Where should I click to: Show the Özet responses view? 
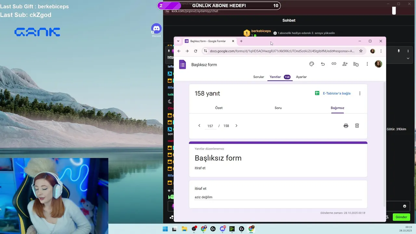219,108
